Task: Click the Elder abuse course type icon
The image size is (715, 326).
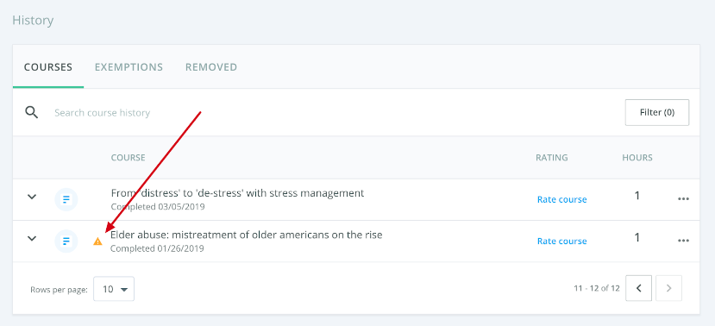Action: (x=66, y=241)
